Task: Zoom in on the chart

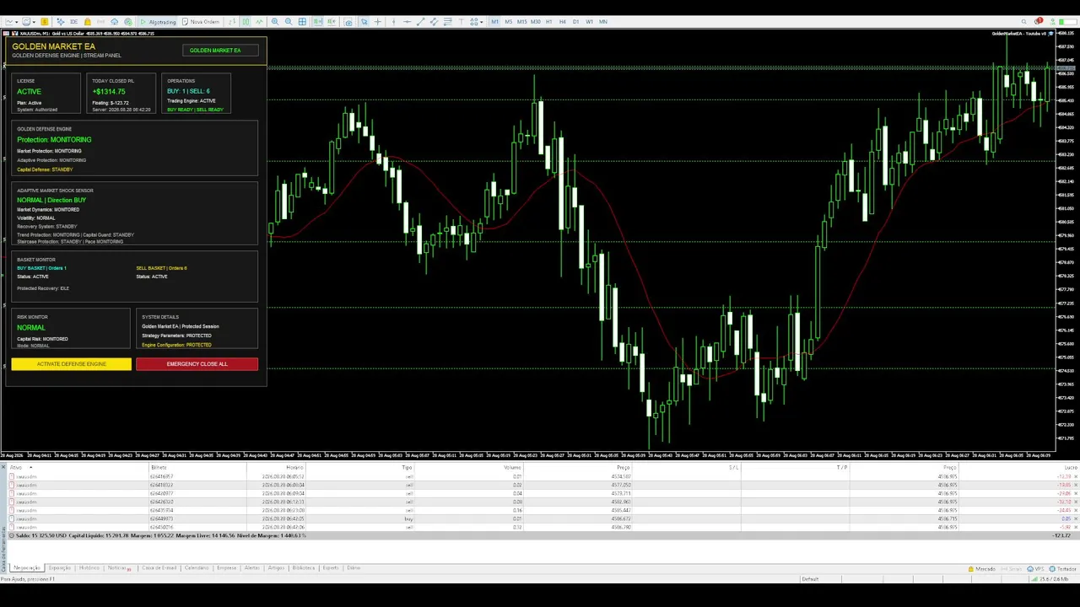Action: (275, 22)
